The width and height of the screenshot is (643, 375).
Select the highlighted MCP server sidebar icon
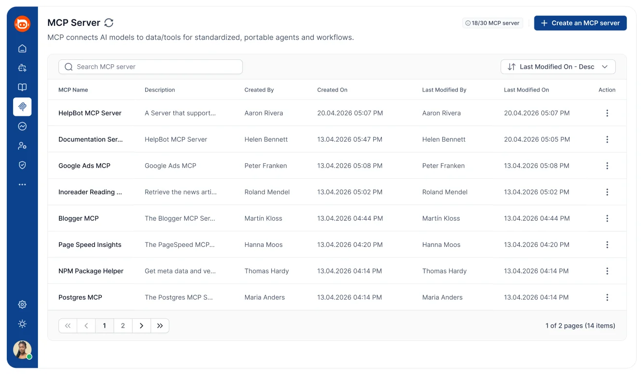point(22,107)
